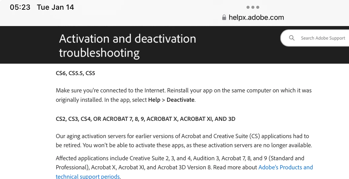Viewport: 349px width, 179px height.
Task: Click paragraph starting 'Our aging activation servers'
Action: point(184,141)
